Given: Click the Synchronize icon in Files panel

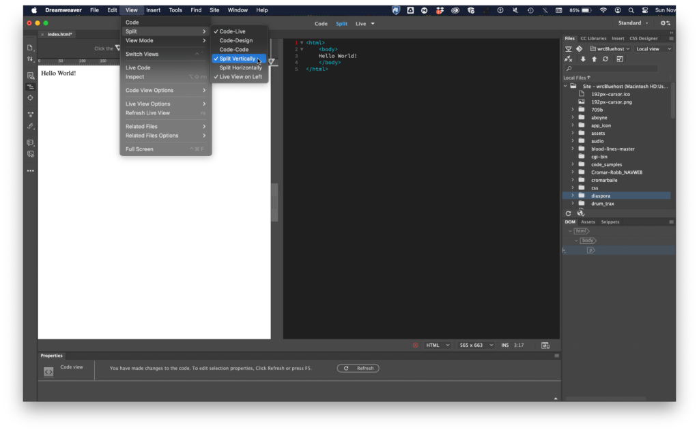Looking at the screenshot, I should [x=605, y=59].
